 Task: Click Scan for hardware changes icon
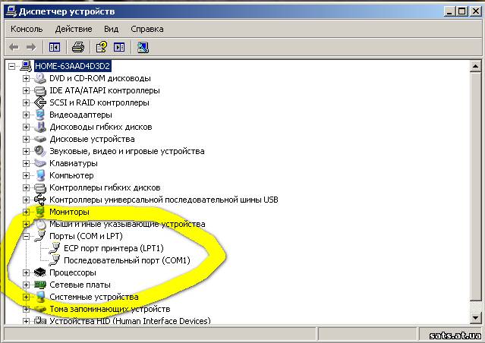tap(143, 47)
